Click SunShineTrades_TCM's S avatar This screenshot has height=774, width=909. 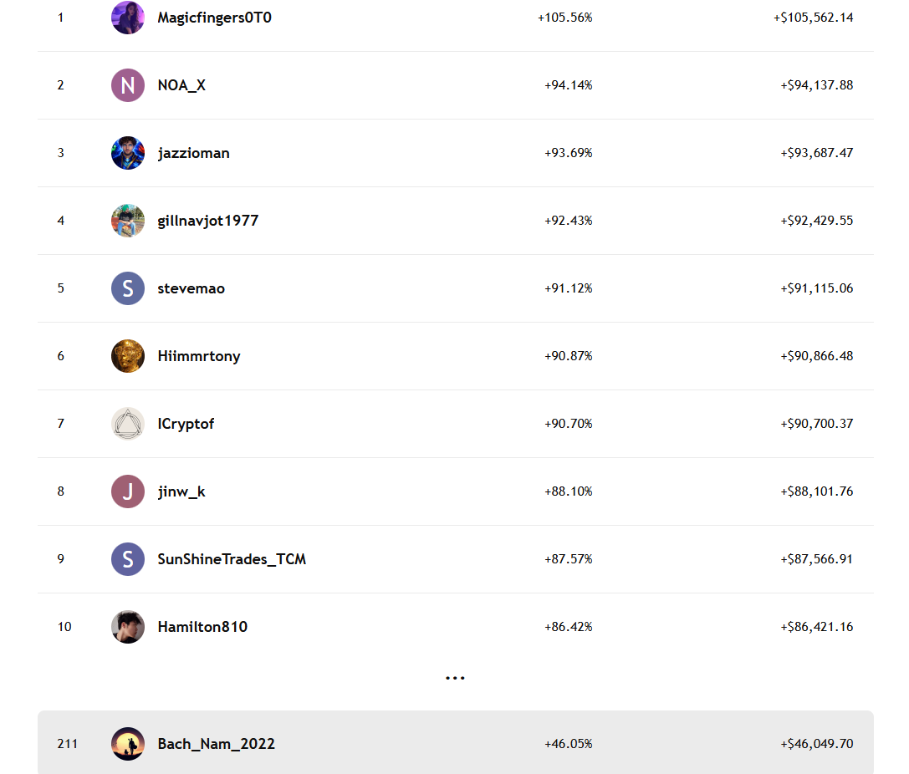128,559
